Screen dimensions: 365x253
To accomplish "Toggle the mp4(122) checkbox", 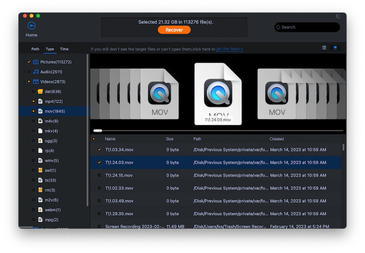I will pyautogui.click(x=33, y=101).
